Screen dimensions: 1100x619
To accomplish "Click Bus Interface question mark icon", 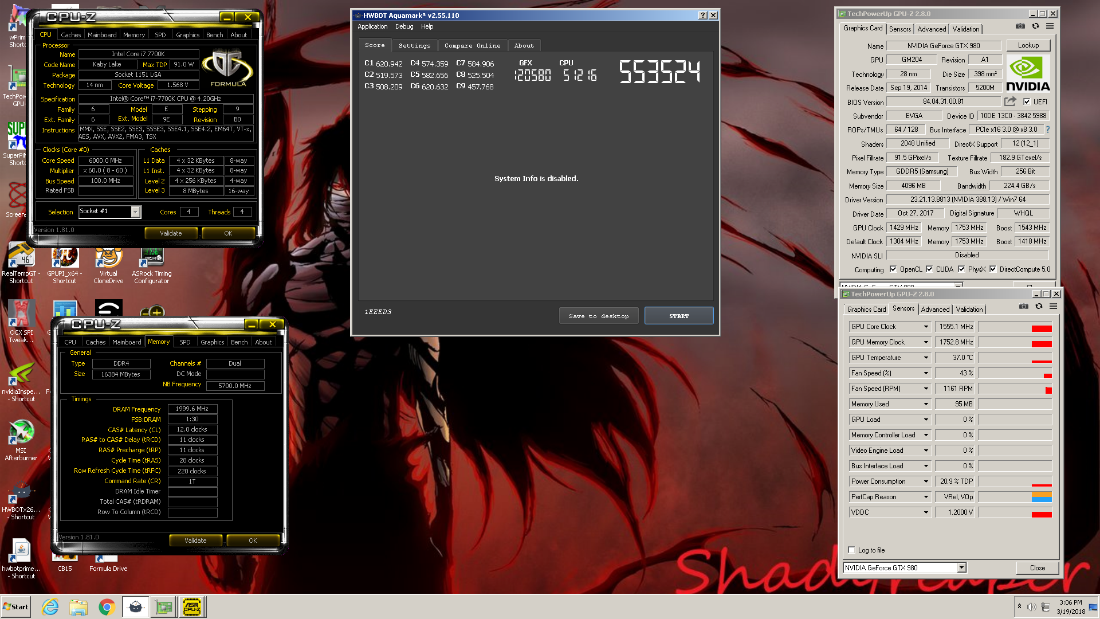I will [1048, 130].
